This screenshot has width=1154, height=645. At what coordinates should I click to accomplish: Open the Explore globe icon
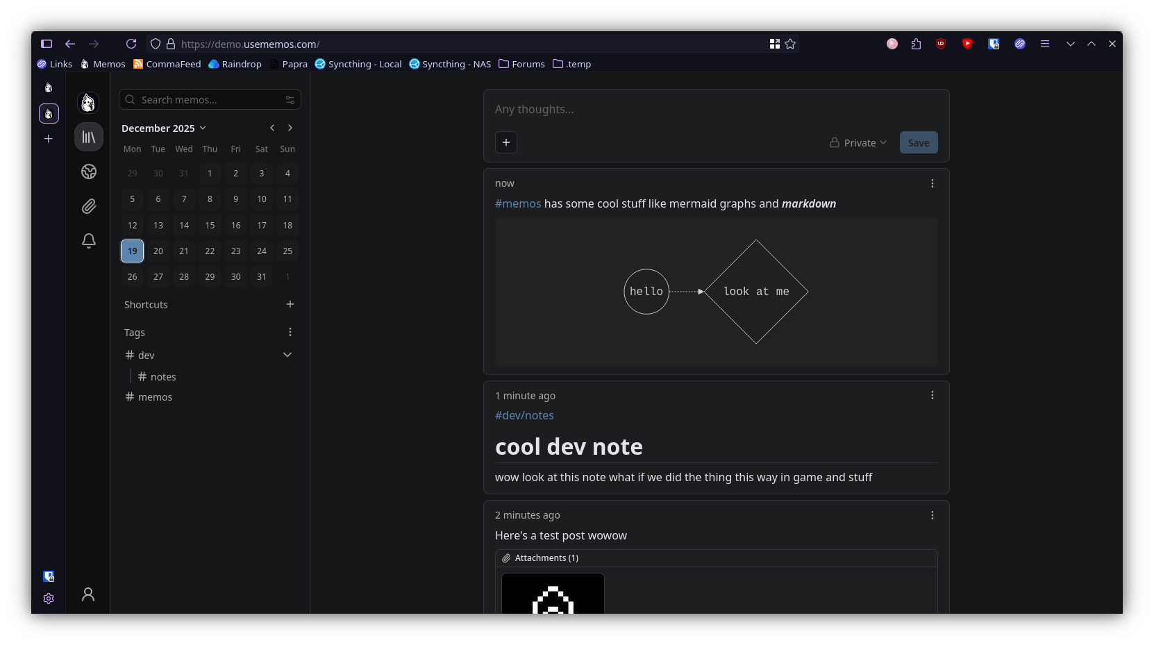pos(88,171)
